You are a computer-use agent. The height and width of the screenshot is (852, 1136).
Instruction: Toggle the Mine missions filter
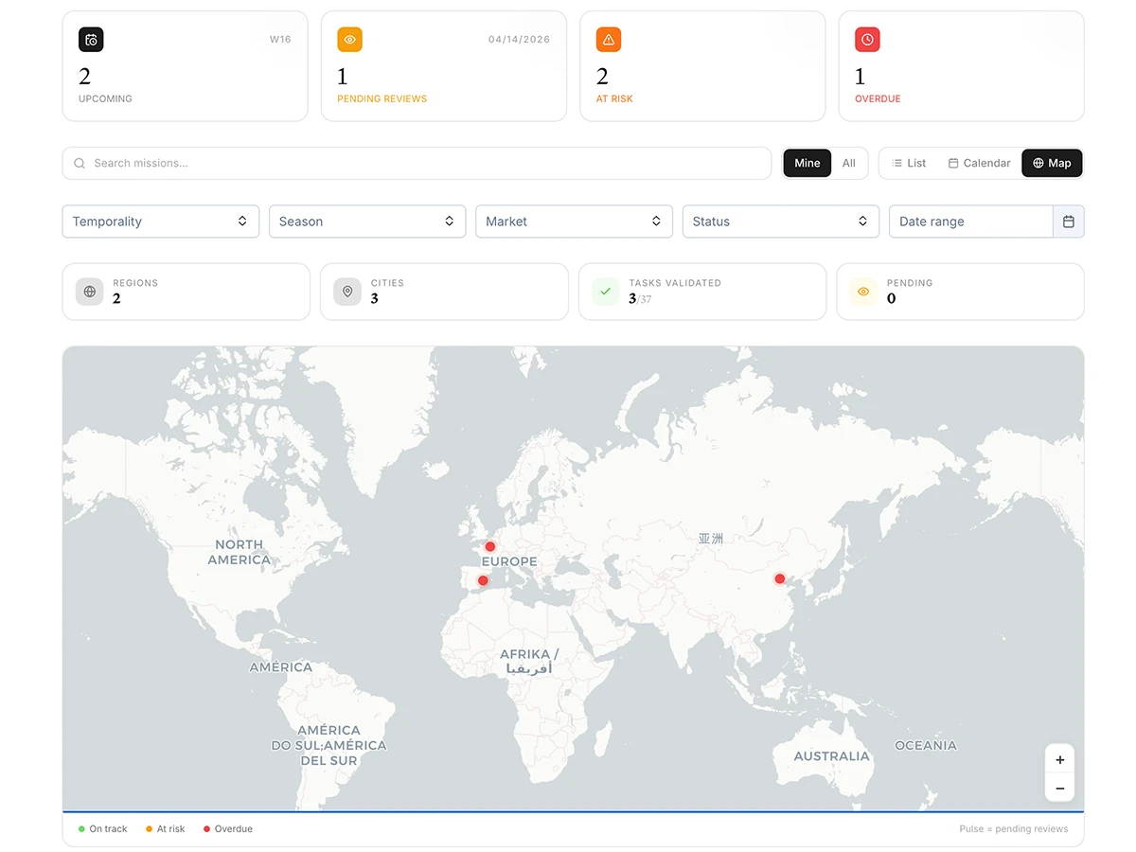(x=807, y=163)
